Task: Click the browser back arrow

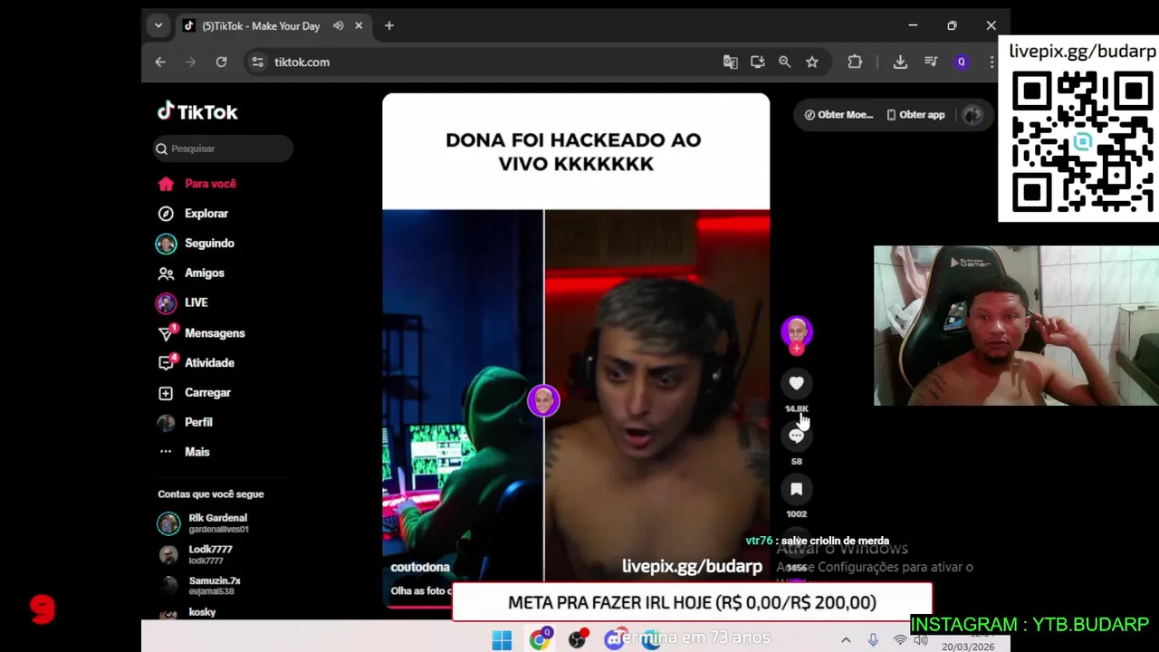Action: coord(160,62)
